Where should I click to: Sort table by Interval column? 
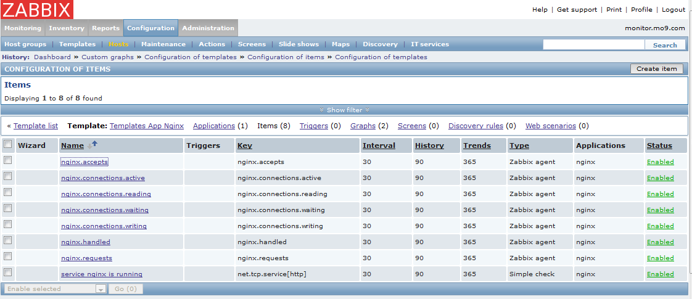click(379, 145)
